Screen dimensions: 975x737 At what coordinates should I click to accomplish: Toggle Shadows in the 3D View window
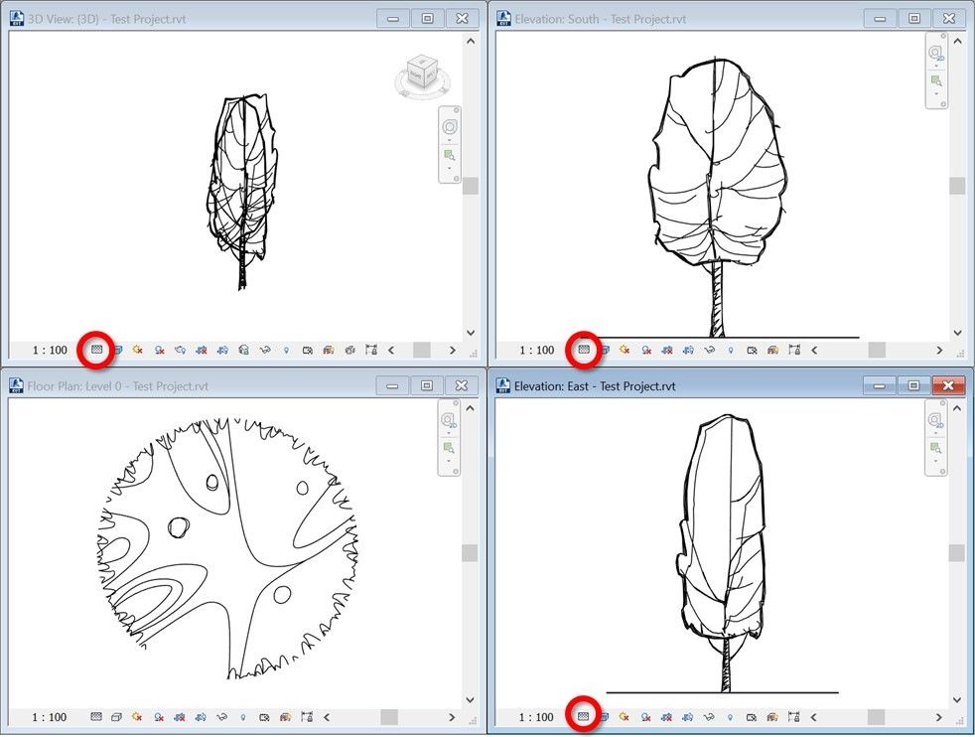[159, 350]
